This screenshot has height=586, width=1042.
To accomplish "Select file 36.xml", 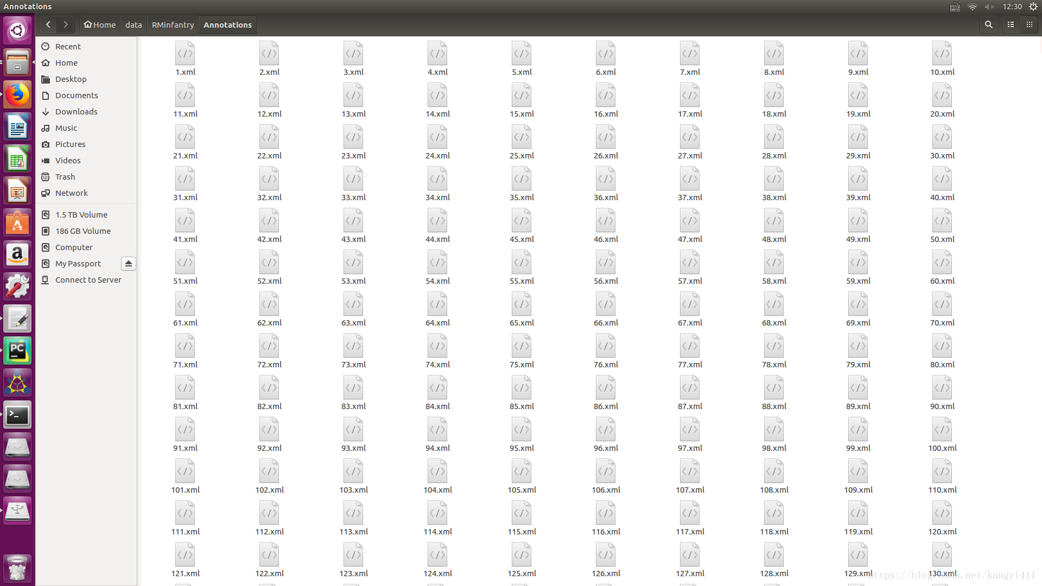I will point(606,184).
